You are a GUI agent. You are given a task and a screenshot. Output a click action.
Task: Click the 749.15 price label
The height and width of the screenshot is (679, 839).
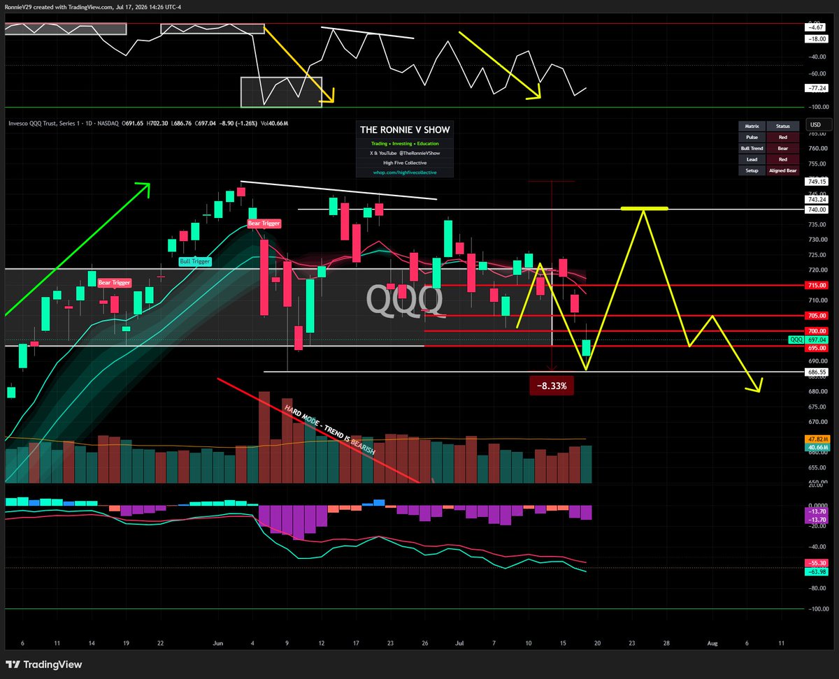pyautogui.click(x=817, y=181)
